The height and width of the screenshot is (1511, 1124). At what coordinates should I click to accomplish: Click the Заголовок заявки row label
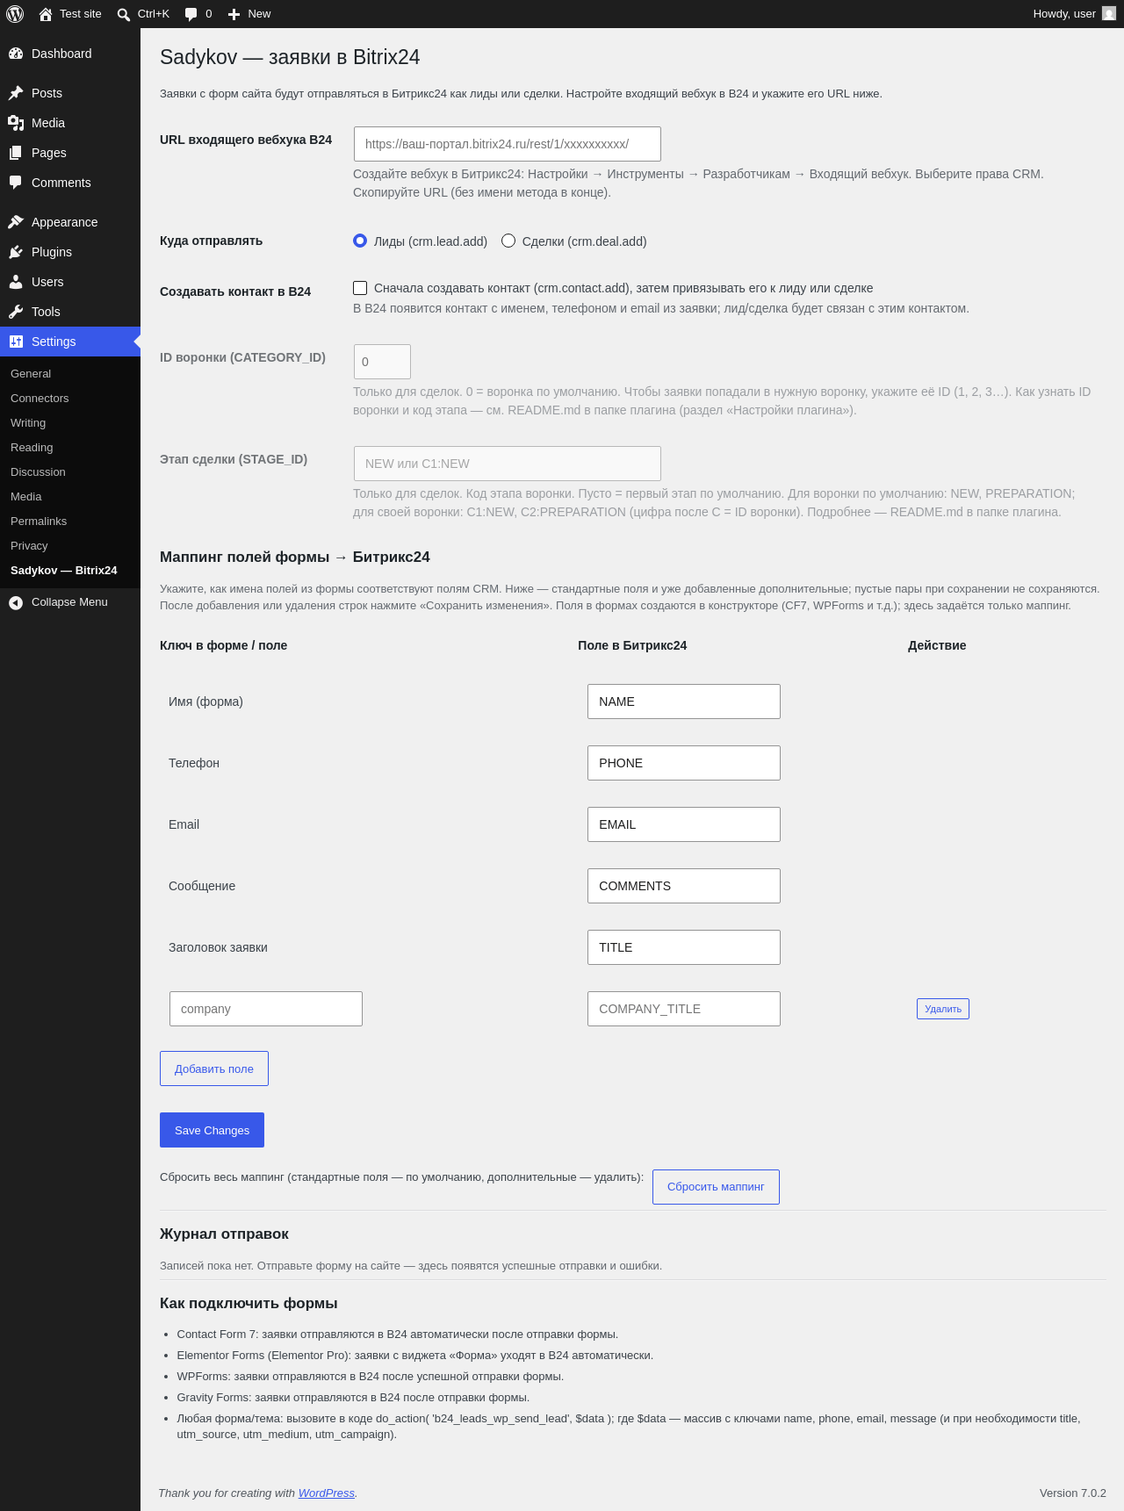[x=218, y=947]
